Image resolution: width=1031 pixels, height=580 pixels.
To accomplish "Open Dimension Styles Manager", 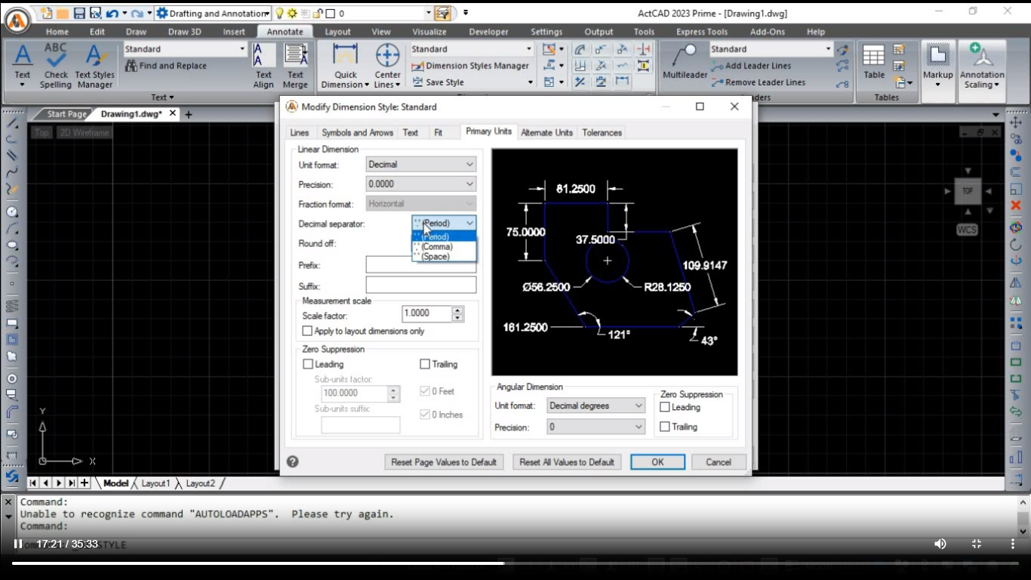I will pos(471,66).
